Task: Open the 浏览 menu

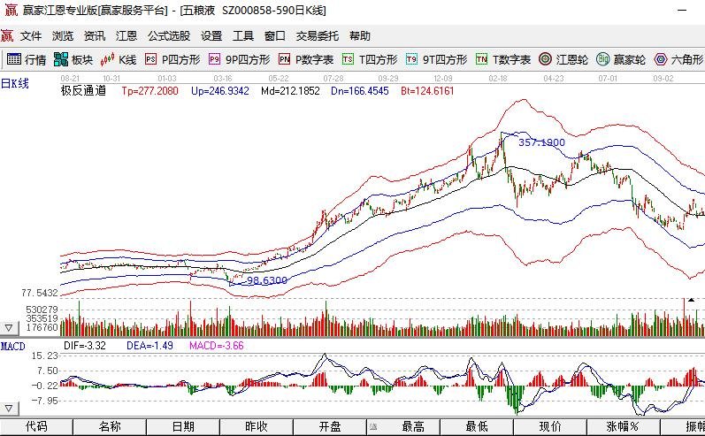Action: point(63,36)
